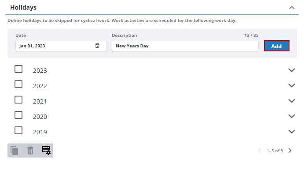Viewport: 304px width, 172px height.
Task: Select the 2022 checkbox
Action: click(18, 84)
